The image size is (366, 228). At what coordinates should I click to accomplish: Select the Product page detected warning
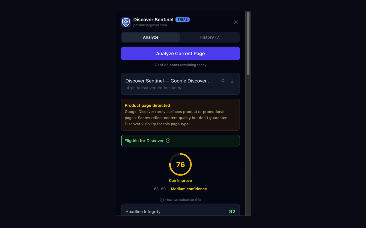pyautogui.click(x=180, y=115)
